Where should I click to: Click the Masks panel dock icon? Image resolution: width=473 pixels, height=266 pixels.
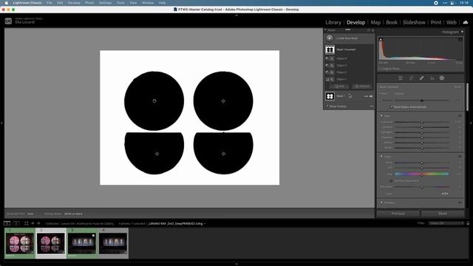pos(369,30)
